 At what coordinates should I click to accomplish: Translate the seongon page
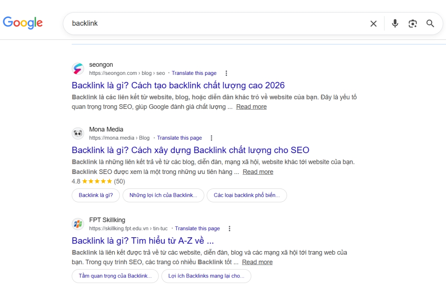[x=194, y=73]
